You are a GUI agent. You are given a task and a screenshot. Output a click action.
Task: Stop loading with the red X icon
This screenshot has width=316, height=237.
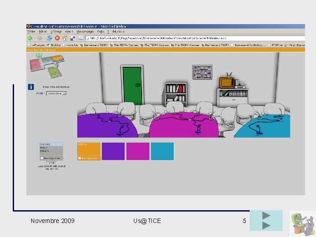click(x=57, y=38)
